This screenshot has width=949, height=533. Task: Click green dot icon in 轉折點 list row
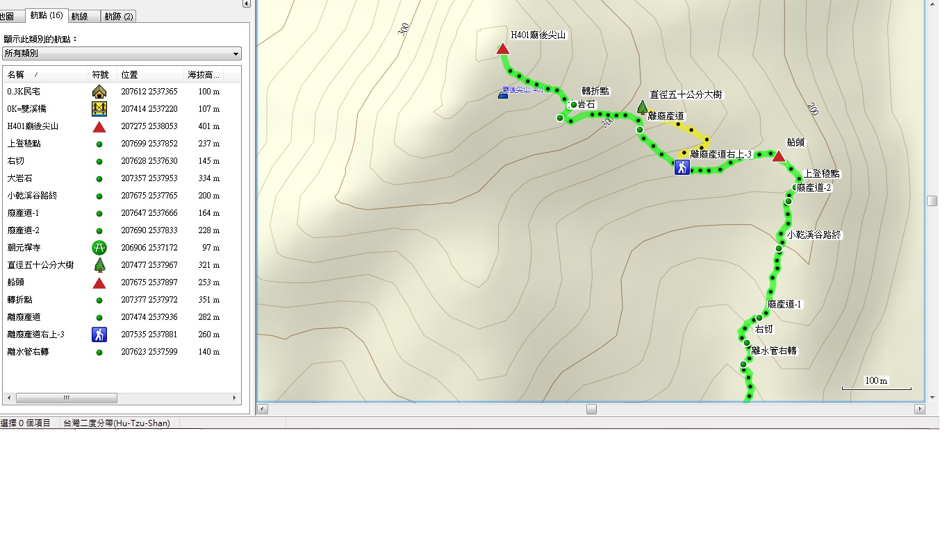click(x=99, y=300)
